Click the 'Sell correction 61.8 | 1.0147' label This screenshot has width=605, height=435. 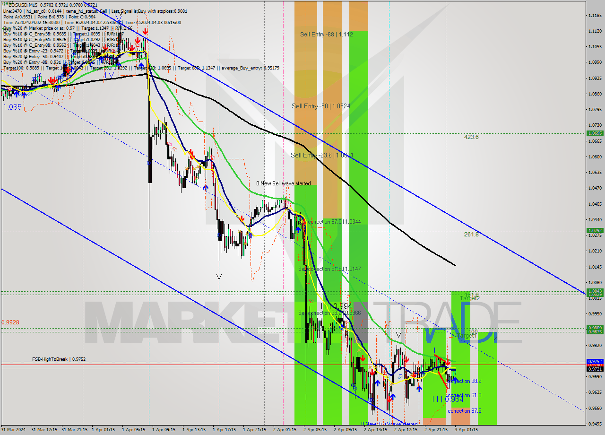pos(329,269)
